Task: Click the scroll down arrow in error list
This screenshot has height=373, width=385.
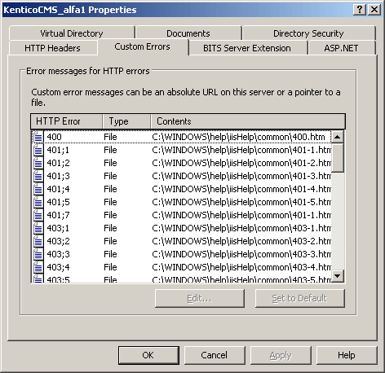Action: pyautogui.click(x=338, y=276)
